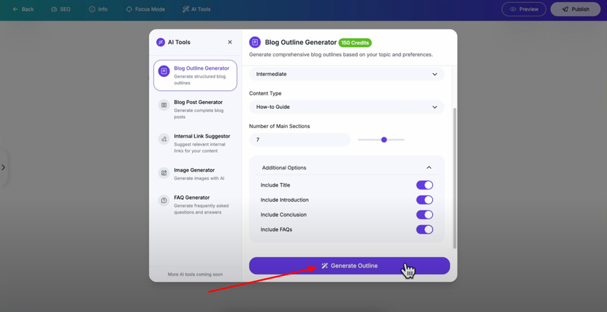Click the Generate Outline button
This screenshot has width=607, height=312.
[x=349, y=266]
